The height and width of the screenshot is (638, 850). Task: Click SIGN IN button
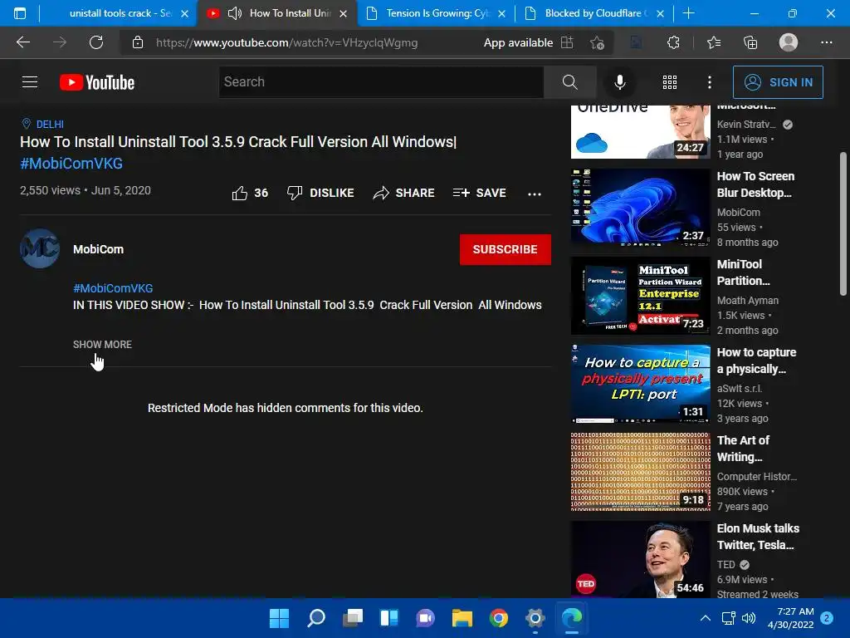click(x=778, y=82)
